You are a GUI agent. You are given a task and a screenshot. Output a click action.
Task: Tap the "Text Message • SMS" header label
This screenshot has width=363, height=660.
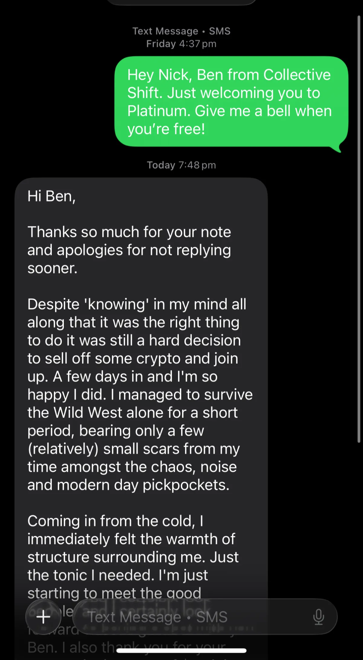(x=181, y=31)
